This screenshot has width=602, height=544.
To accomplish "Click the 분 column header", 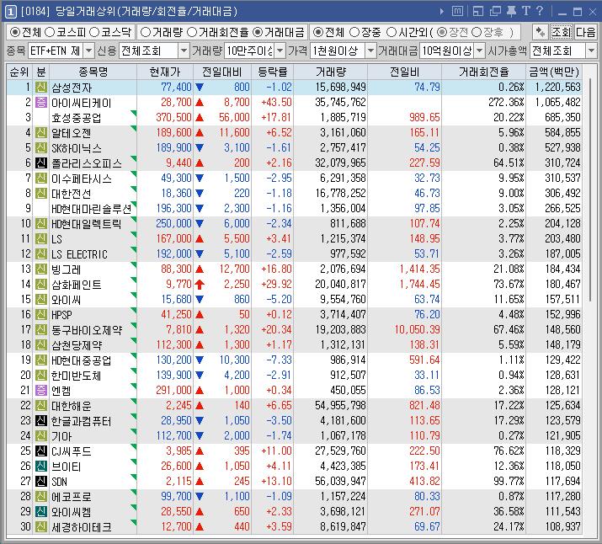I will point(41,72).
